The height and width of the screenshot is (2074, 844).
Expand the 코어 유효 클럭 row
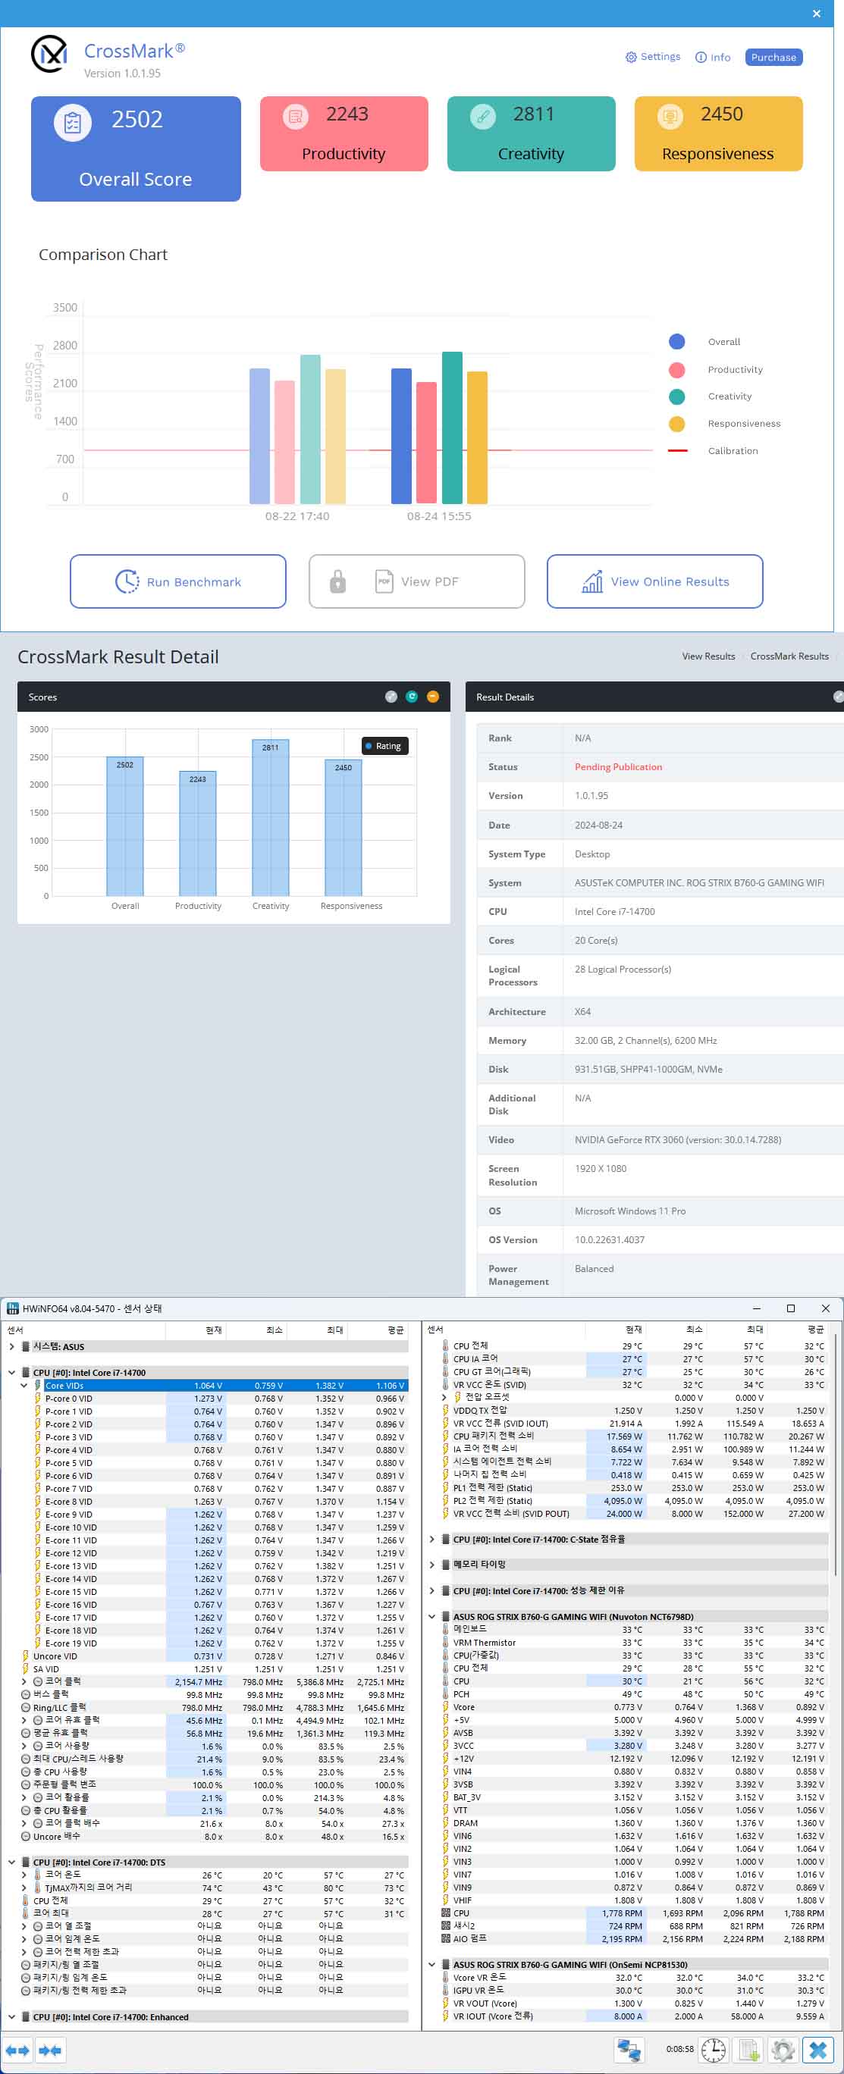click(x=24, y=1720)
